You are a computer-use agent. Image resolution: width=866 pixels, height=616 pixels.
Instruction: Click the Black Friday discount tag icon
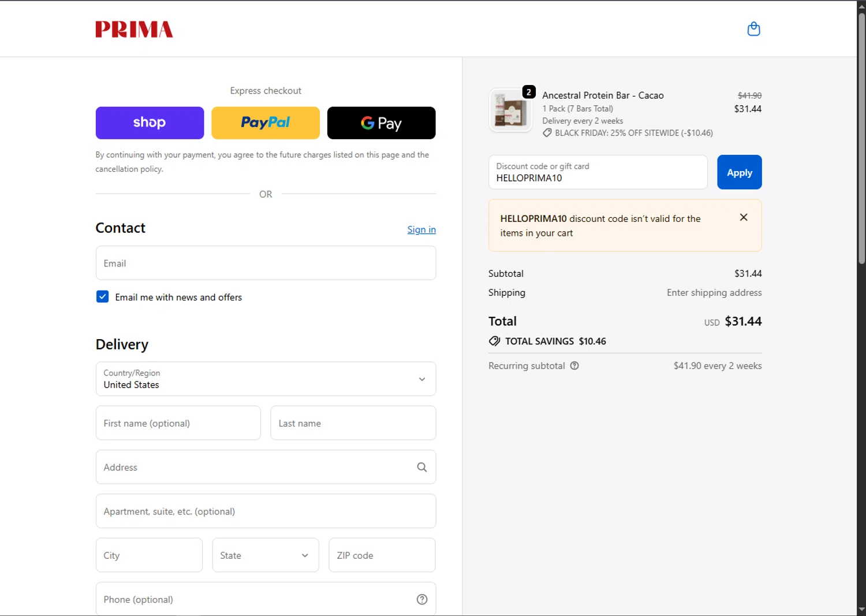click(547, 133)
